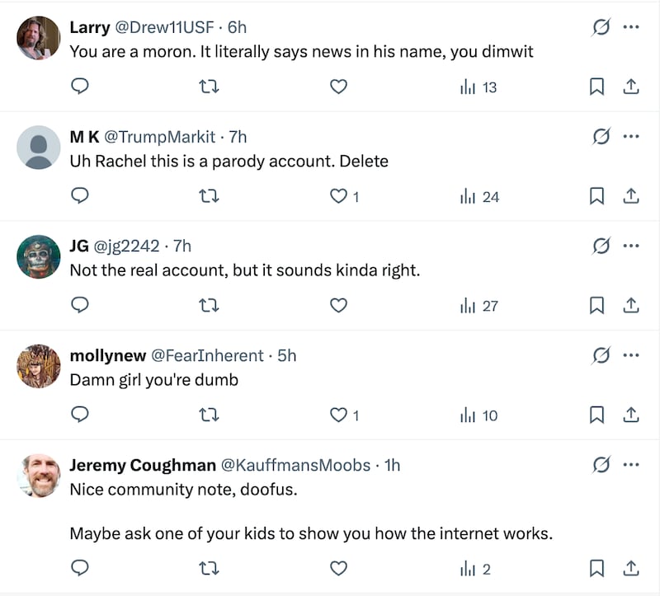The height and width of the screenshot is (596, 660).
Task: Open the reply box for Jeremy's tweet
Action: (80, 568)
